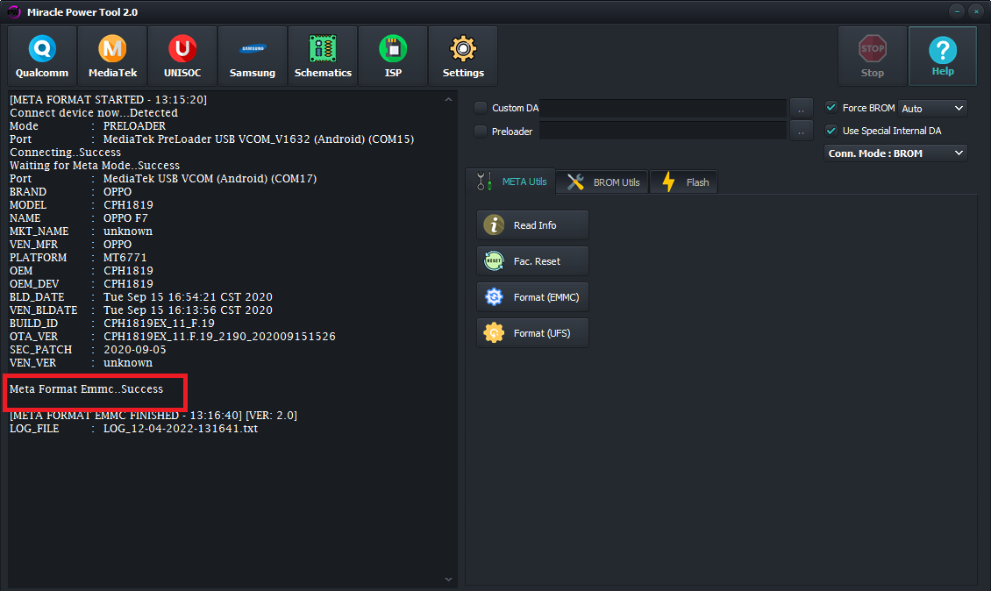The image size is (991, 591).
Task: Click the Stop sign button
Action: point(873,56)
